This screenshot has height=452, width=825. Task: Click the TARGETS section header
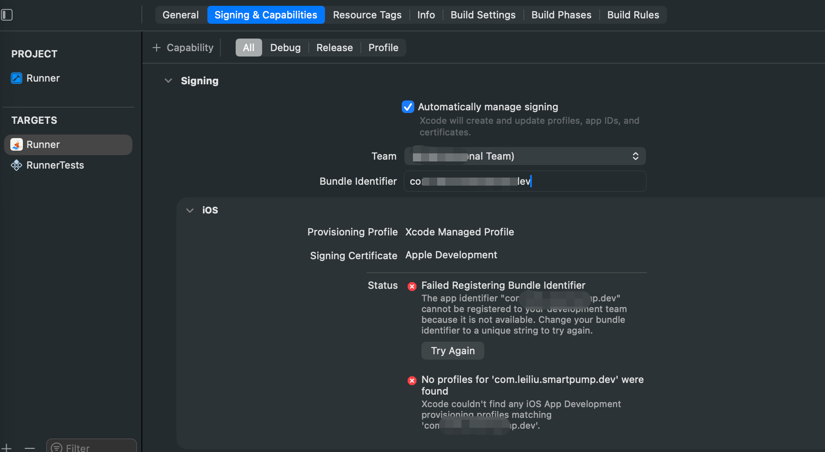tap(34, 120)
